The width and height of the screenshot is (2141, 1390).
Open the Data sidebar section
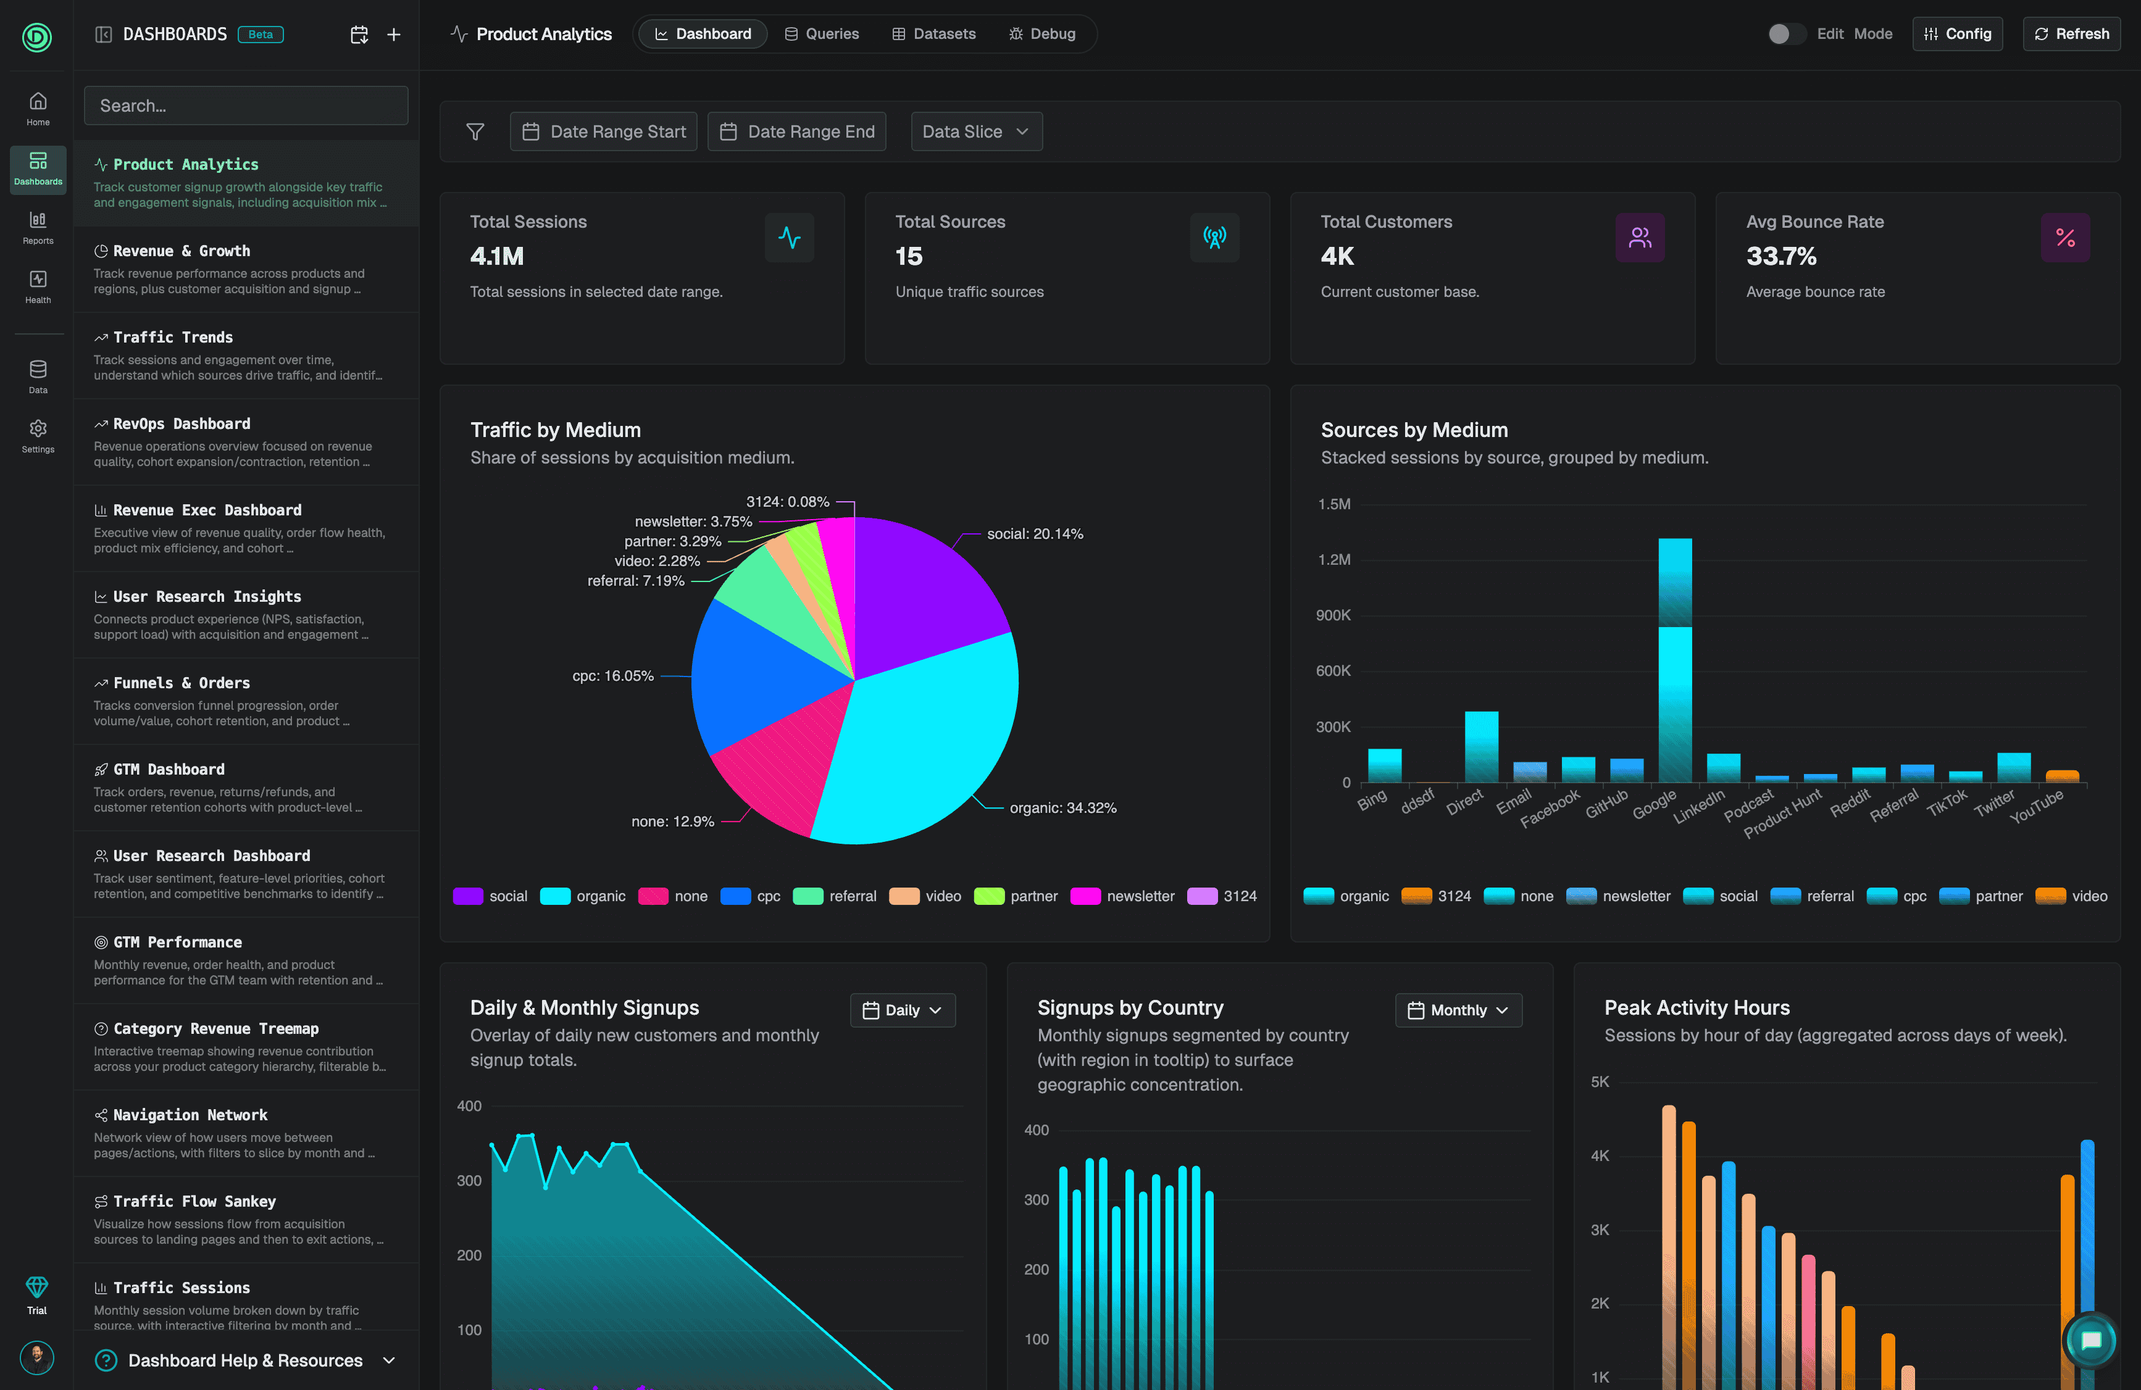coord(38,376)
